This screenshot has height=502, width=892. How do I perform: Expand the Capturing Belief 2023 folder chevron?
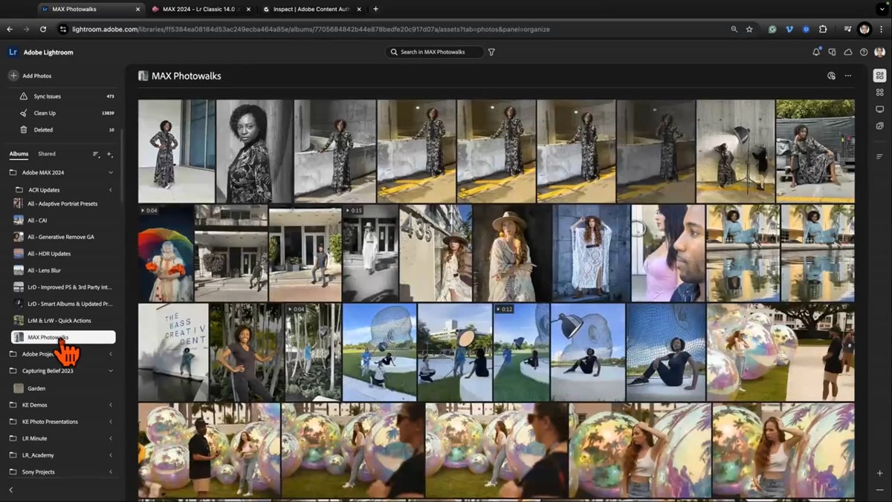(111, 371)
